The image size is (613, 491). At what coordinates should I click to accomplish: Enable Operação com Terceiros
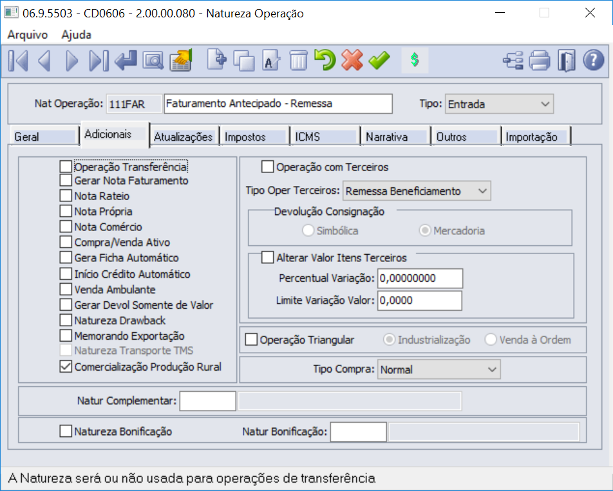click(267, 167)
